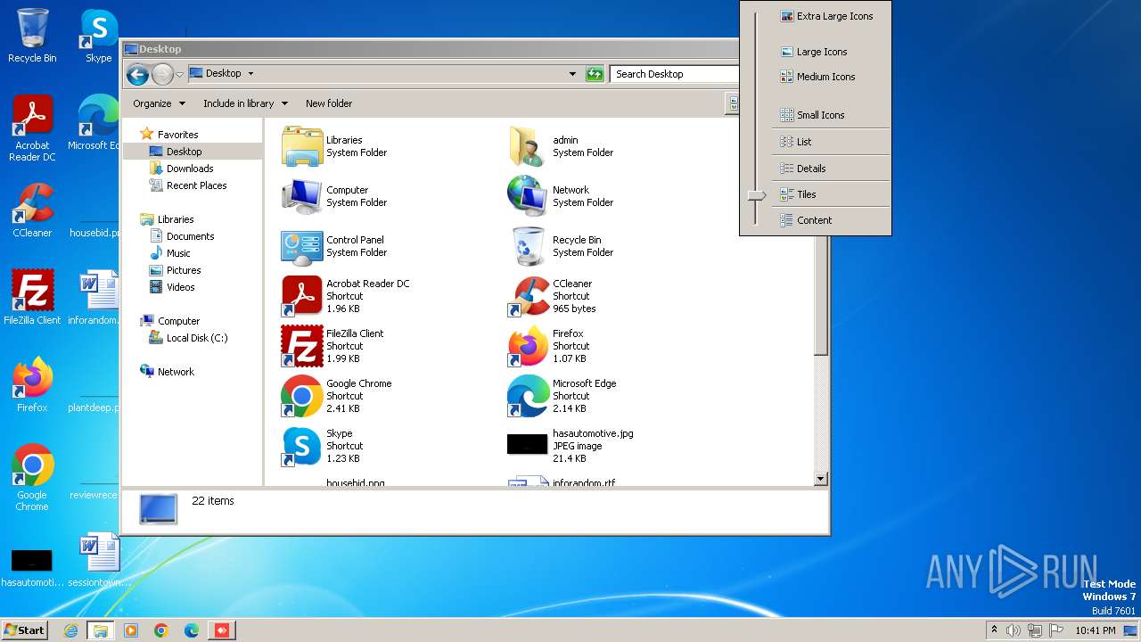This screenshot has width=1141, height=642.
Task: Select List view option
Action: tap(831, 142)
